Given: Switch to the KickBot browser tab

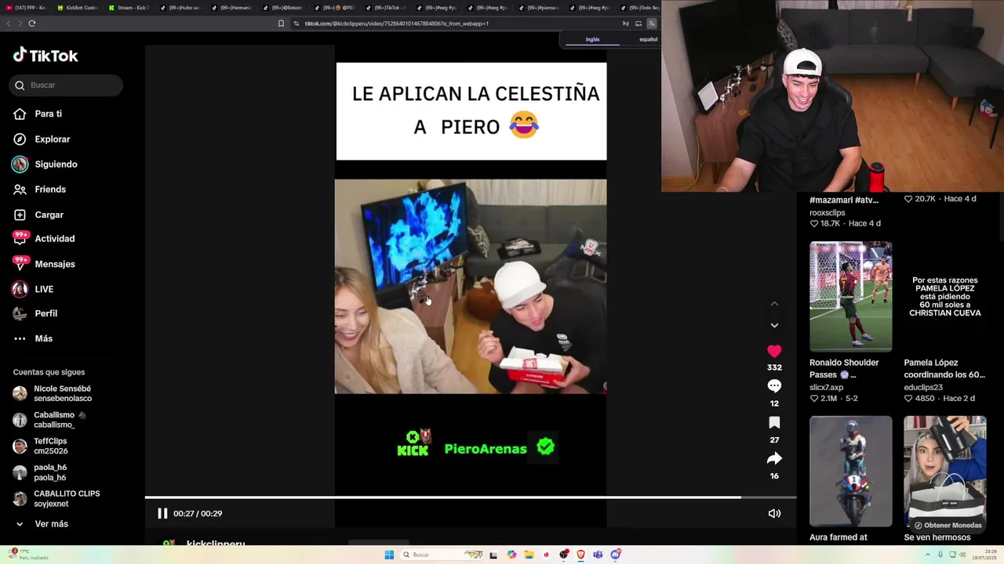Looking at the screenshot, I should pos(77,7).
